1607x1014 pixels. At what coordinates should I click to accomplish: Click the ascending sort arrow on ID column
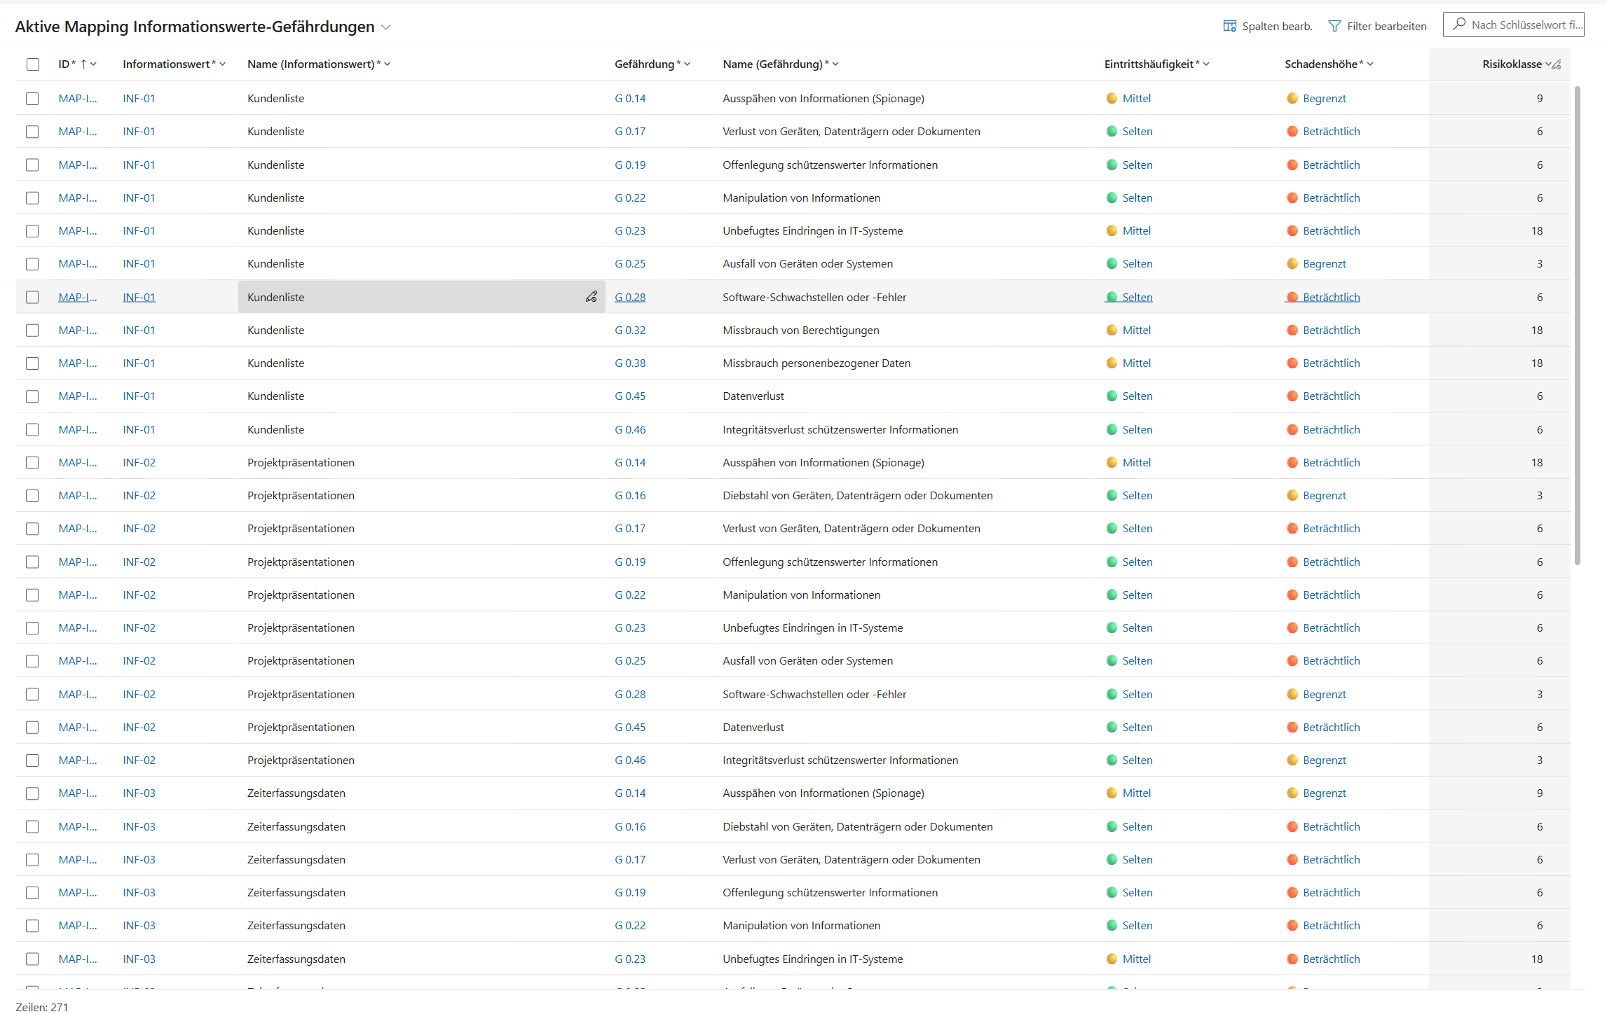(x=83, y=64)
